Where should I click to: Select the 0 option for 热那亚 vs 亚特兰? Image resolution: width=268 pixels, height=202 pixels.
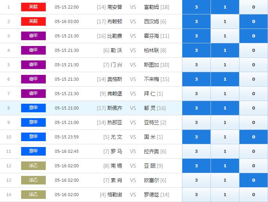pos(253,122)
